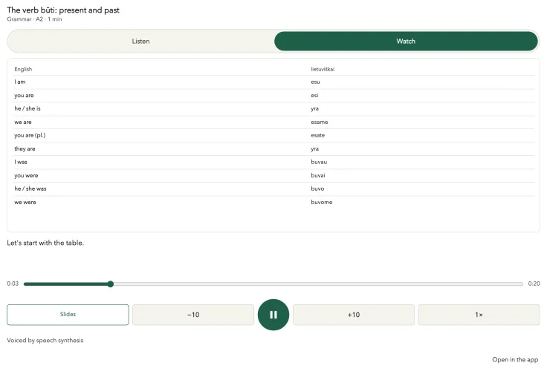547x380 pixels.
Task: Select the "we are" cell
Action: coord(23,122)
